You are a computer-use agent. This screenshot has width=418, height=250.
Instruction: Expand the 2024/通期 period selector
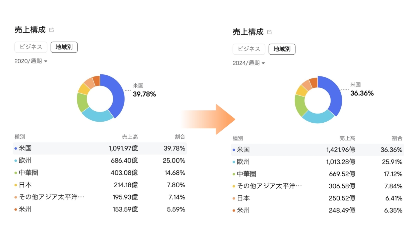tap(248, 63)
